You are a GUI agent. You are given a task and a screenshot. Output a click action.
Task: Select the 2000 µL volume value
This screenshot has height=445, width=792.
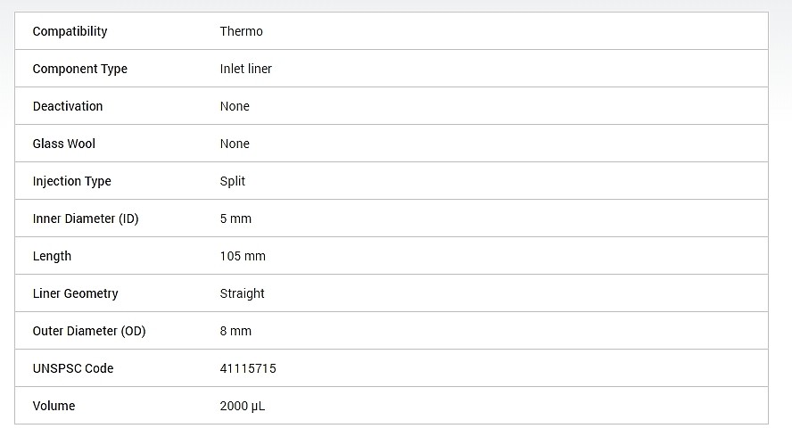coord(243,406)
